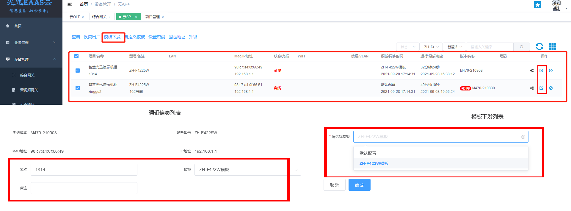Click the refresh icon above the table
The width and height of the screenshot is (571, 211).
click(x=539, y=46)
